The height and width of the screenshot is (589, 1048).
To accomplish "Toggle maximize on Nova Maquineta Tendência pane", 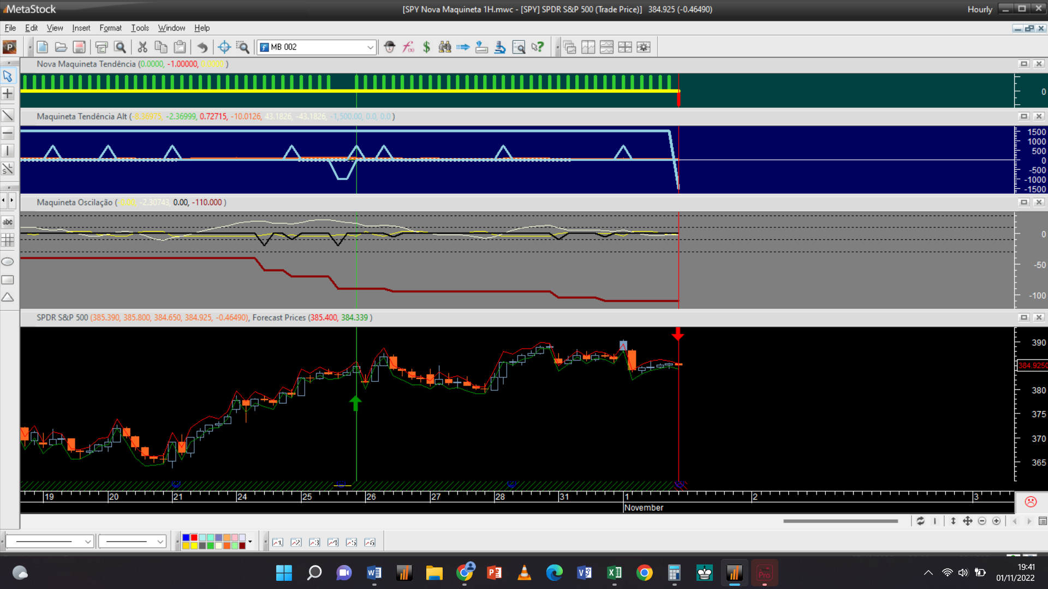I will 1024,64.
